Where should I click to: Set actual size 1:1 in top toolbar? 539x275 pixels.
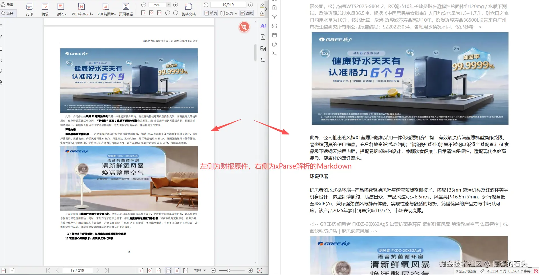pos(144,13)
